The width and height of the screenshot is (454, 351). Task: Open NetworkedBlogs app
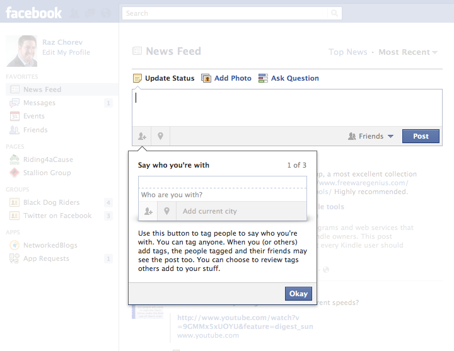[50, 245]
